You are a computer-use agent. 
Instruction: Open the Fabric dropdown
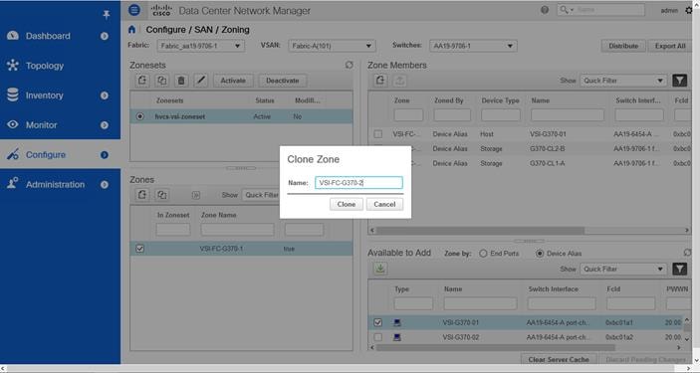pos(200,46)
